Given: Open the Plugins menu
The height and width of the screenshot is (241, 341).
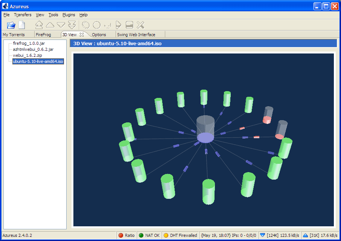Looking at the screenshot, I should pos(69,15).
